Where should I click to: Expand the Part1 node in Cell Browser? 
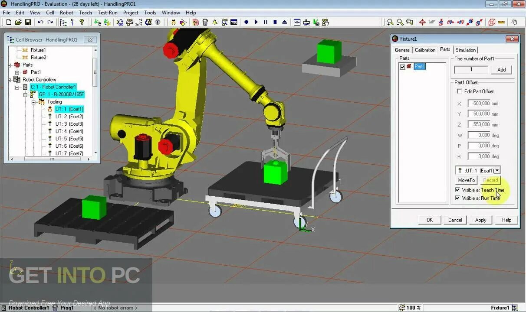click(17, 72)
